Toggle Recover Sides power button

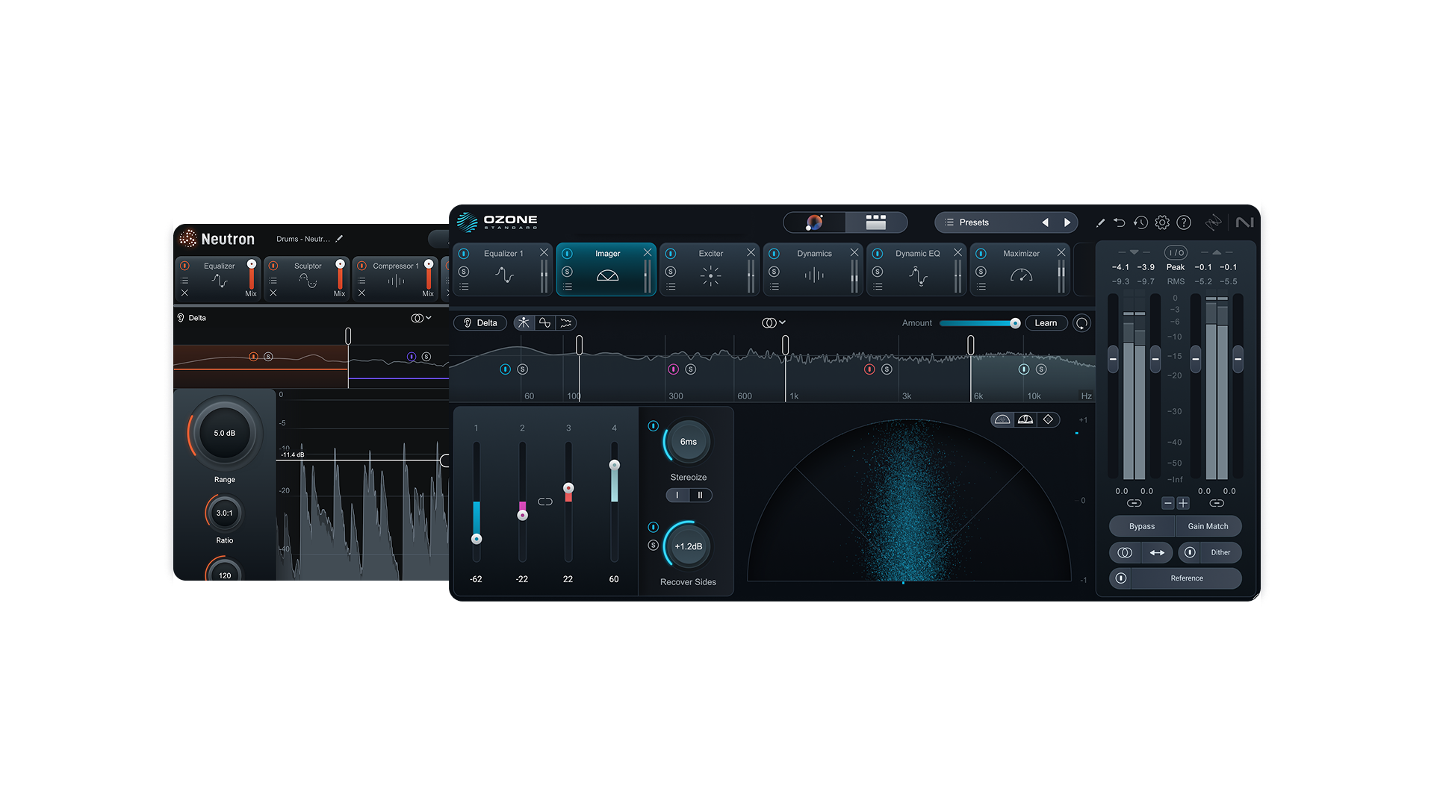coord(653,527)
